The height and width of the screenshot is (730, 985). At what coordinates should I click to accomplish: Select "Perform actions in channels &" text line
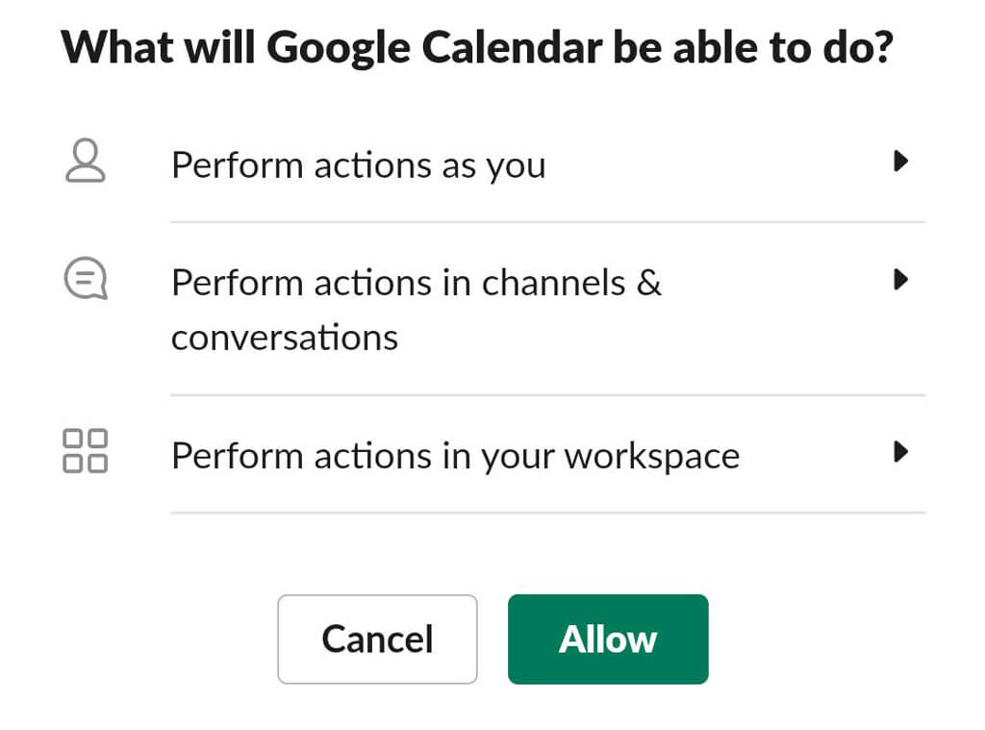click(416, 283)
